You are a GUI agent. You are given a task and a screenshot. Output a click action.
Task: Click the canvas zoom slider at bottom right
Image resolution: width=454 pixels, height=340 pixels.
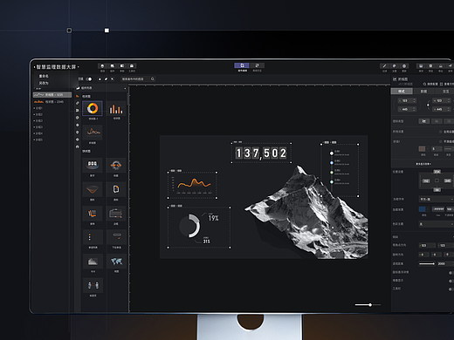coord(368,305)
